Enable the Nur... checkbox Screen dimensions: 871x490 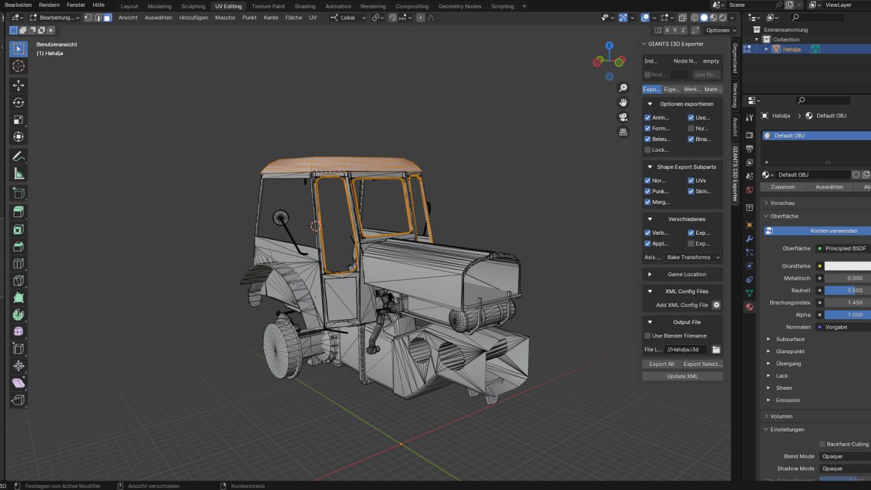(691, 128)
